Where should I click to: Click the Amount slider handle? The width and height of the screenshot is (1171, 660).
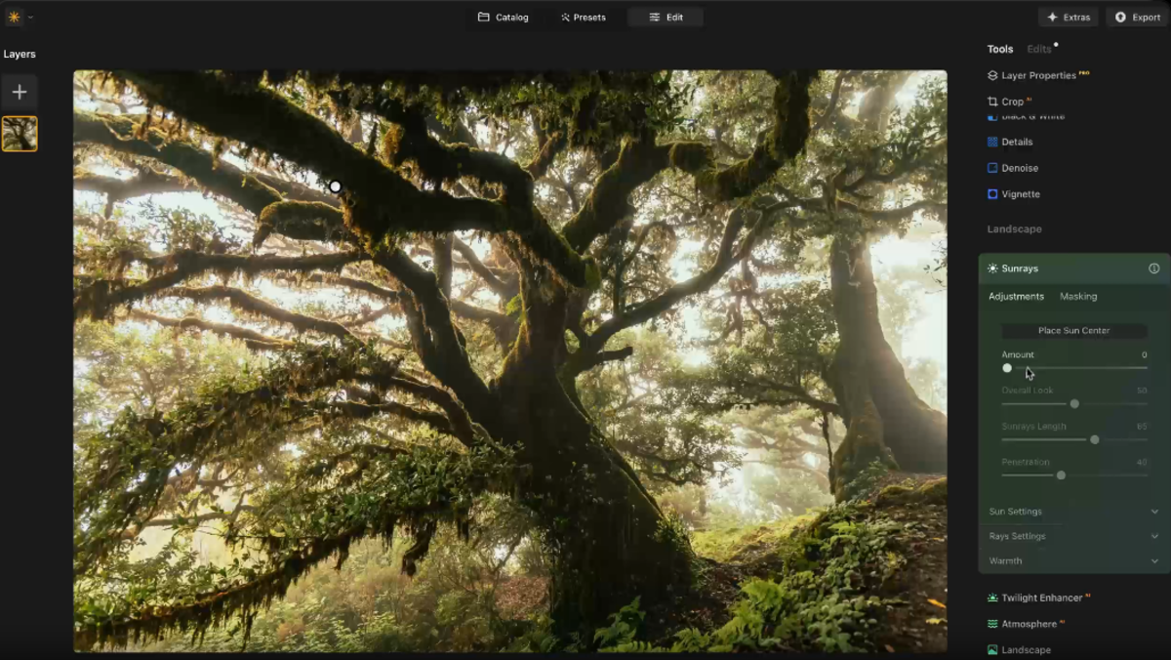pos(1007,368)
